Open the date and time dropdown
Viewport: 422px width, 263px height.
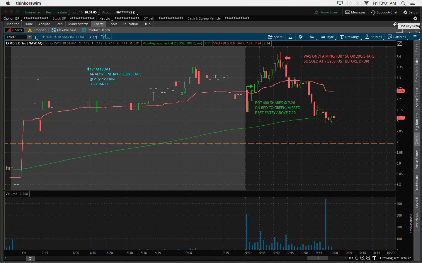[84, 12]
